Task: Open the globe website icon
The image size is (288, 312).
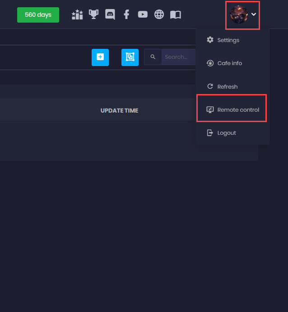Action: click(x=159, y=14)
